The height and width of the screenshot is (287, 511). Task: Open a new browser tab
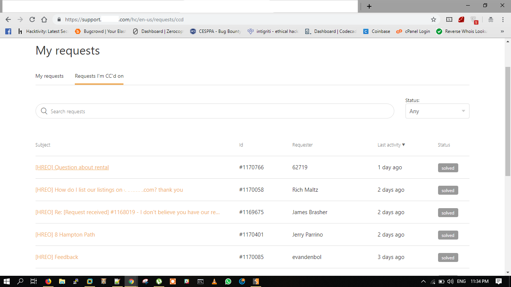click(369, 6)
